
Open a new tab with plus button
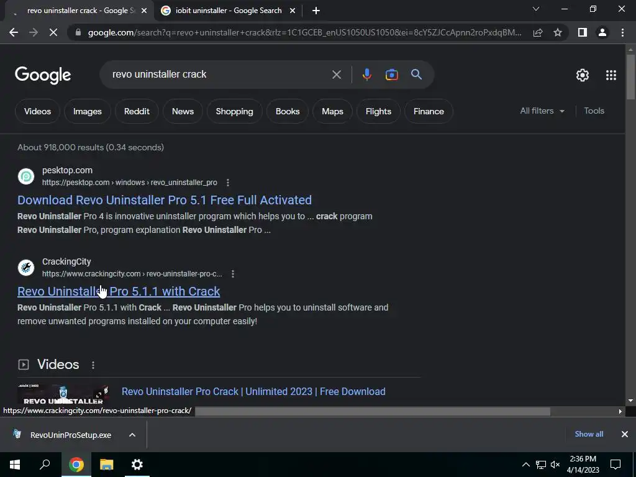316,11
